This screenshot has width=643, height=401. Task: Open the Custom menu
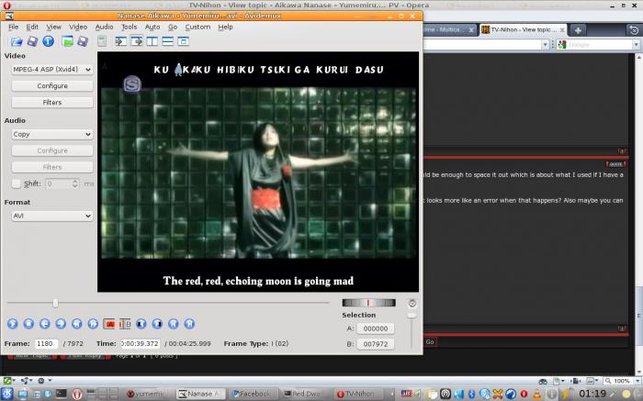(197, 27)
